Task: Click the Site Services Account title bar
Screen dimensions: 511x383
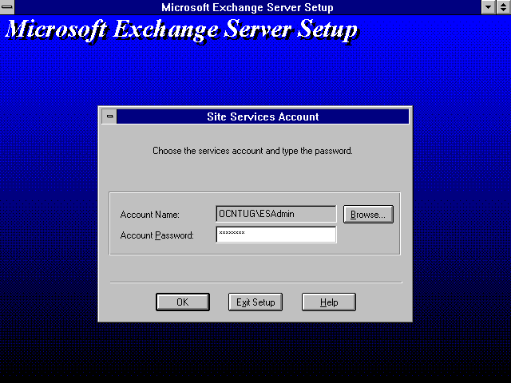Action: (x=263, y=116)
